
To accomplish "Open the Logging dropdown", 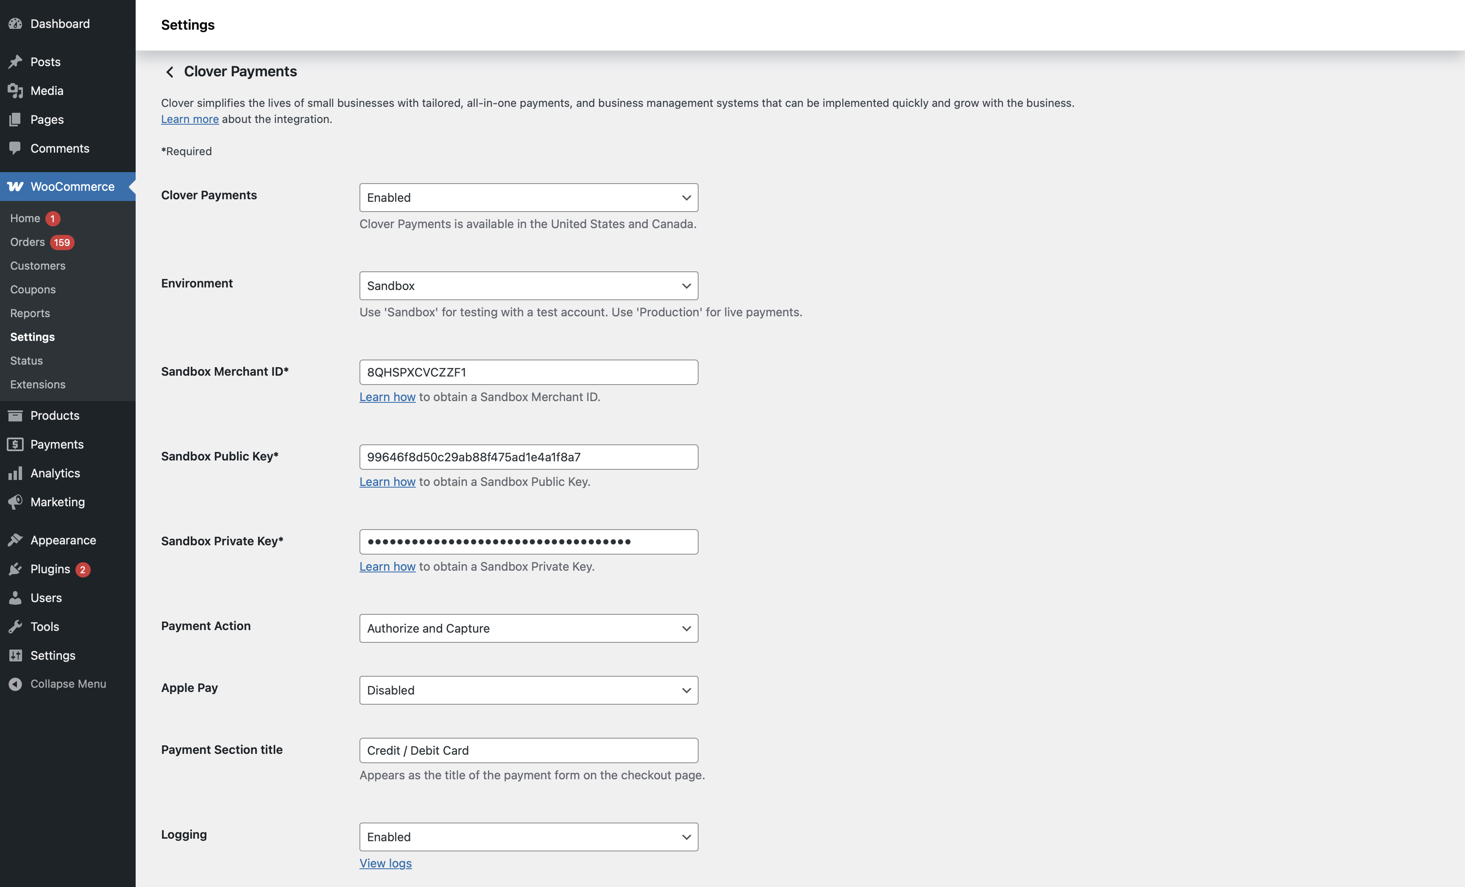I will 528,837.
